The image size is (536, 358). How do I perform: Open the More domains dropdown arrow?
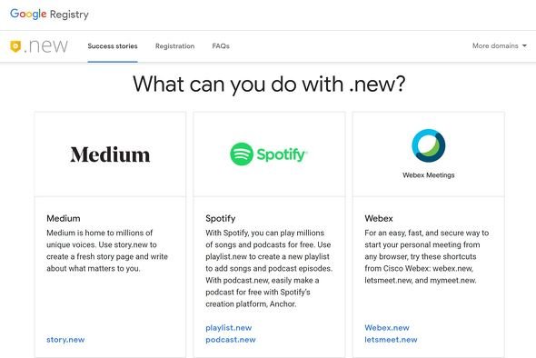coord(524,45)
